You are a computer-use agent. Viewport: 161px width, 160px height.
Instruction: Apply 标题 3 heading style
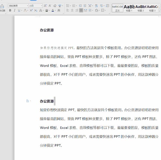pyautogui.click(x=152, y=8)
